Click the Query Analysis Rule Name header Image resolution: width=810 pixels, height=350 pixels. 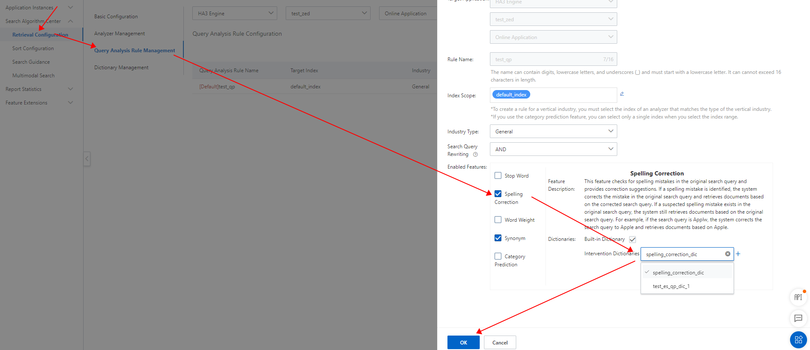[x=229, y=71]
